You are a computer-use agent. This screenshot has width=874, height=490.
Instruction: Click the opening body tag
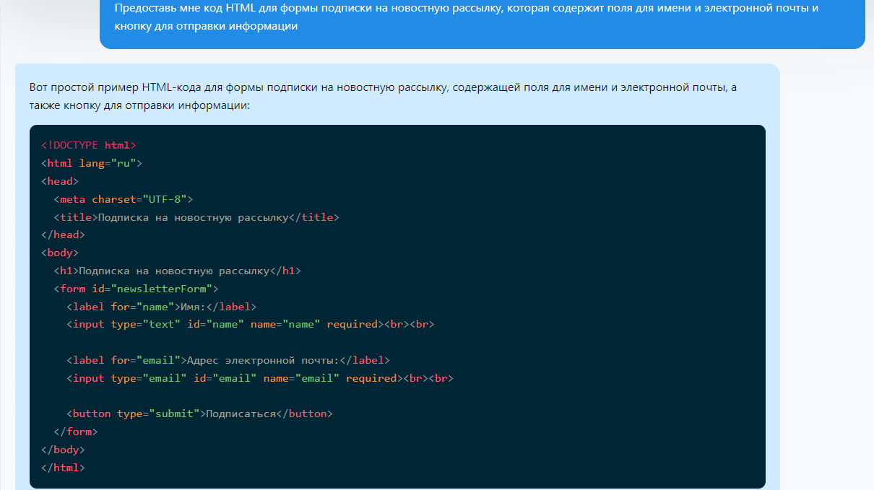click(60, 253)
